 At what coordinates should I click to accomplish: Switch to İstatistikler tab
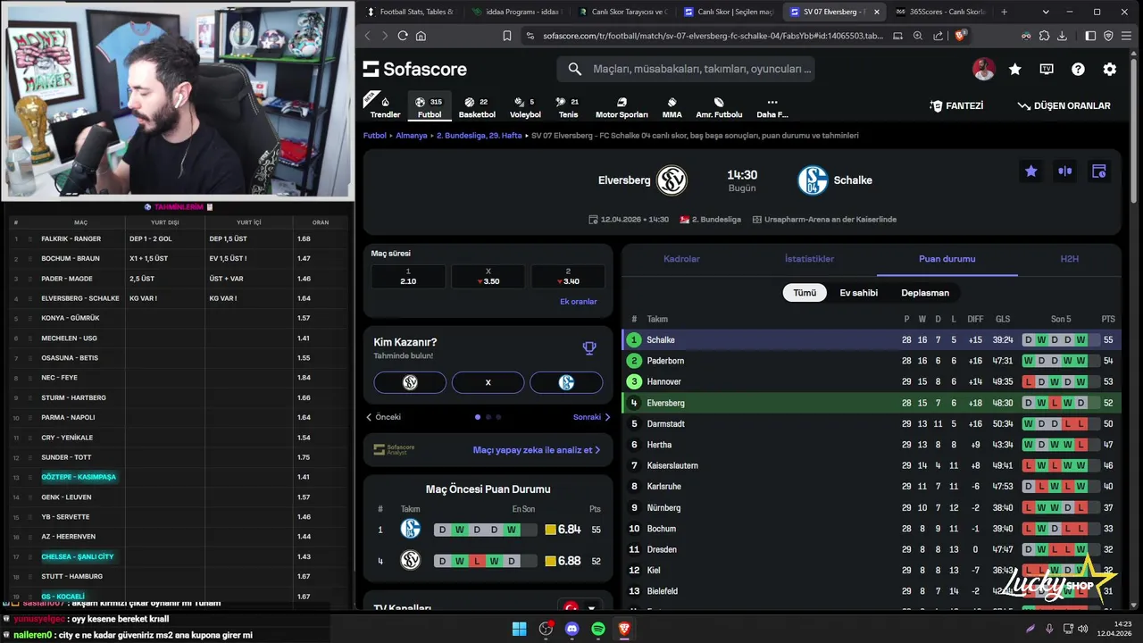[809, 259]
